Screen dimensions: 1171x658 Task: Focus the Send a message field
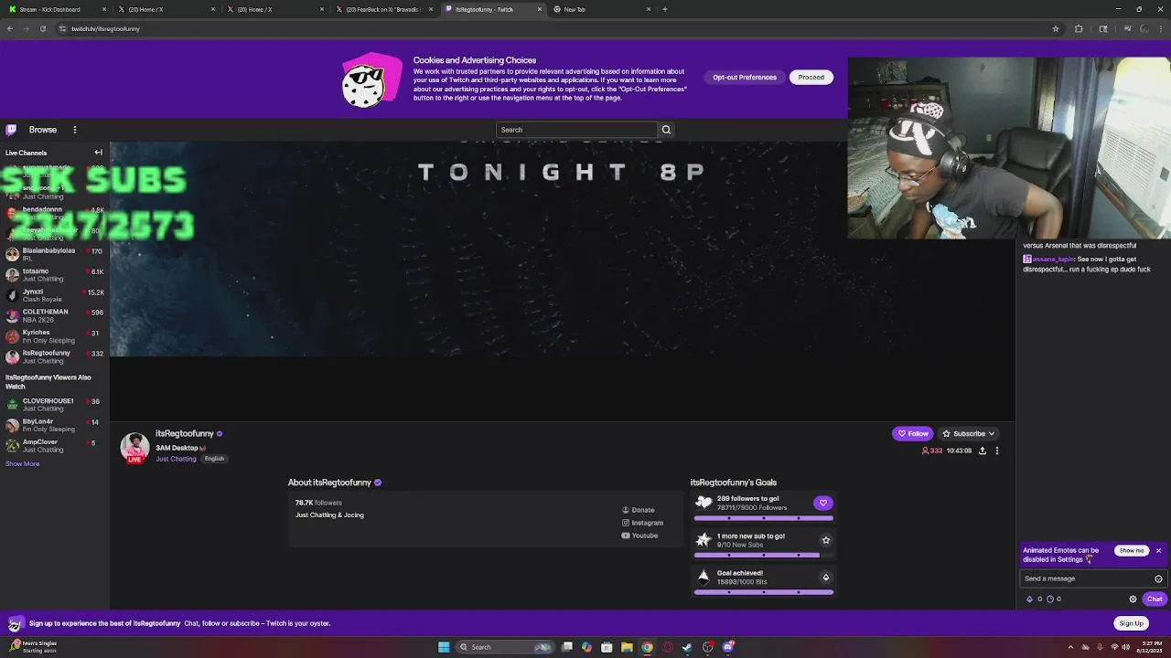(1093, 578)
